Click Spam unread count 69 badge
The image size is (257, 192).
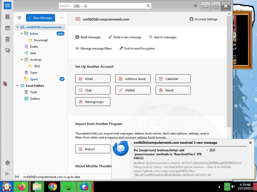point(62,79)
